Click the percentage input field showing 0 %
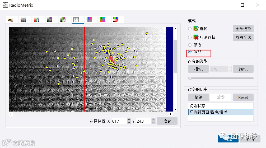 [x=219, y=69]
